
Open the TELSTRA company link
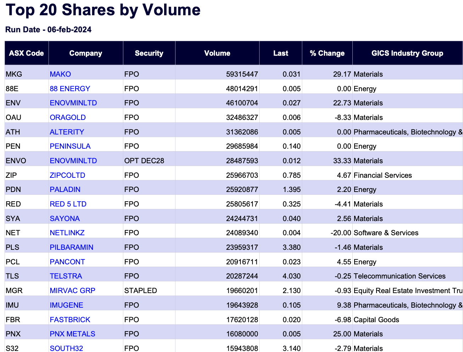coord(66,276)
